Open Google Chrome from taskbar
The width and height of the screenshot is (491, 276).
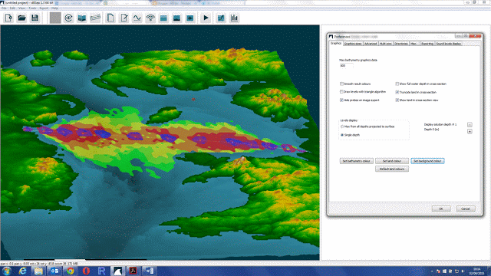(71, 271)
